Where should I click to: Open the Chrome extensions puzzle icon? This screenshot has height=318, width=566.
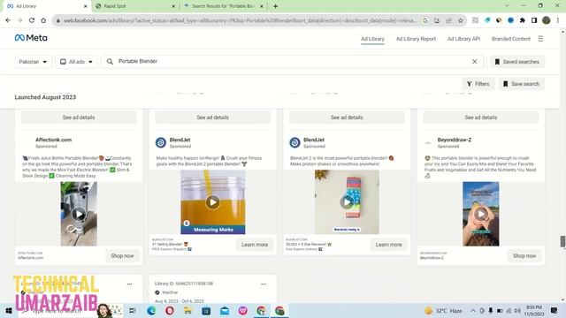523,20
